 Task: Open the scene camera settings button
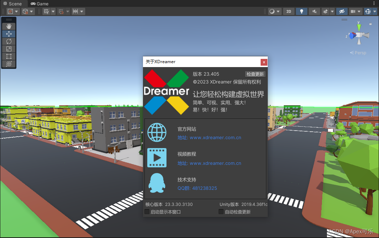(x=355, y=11)
